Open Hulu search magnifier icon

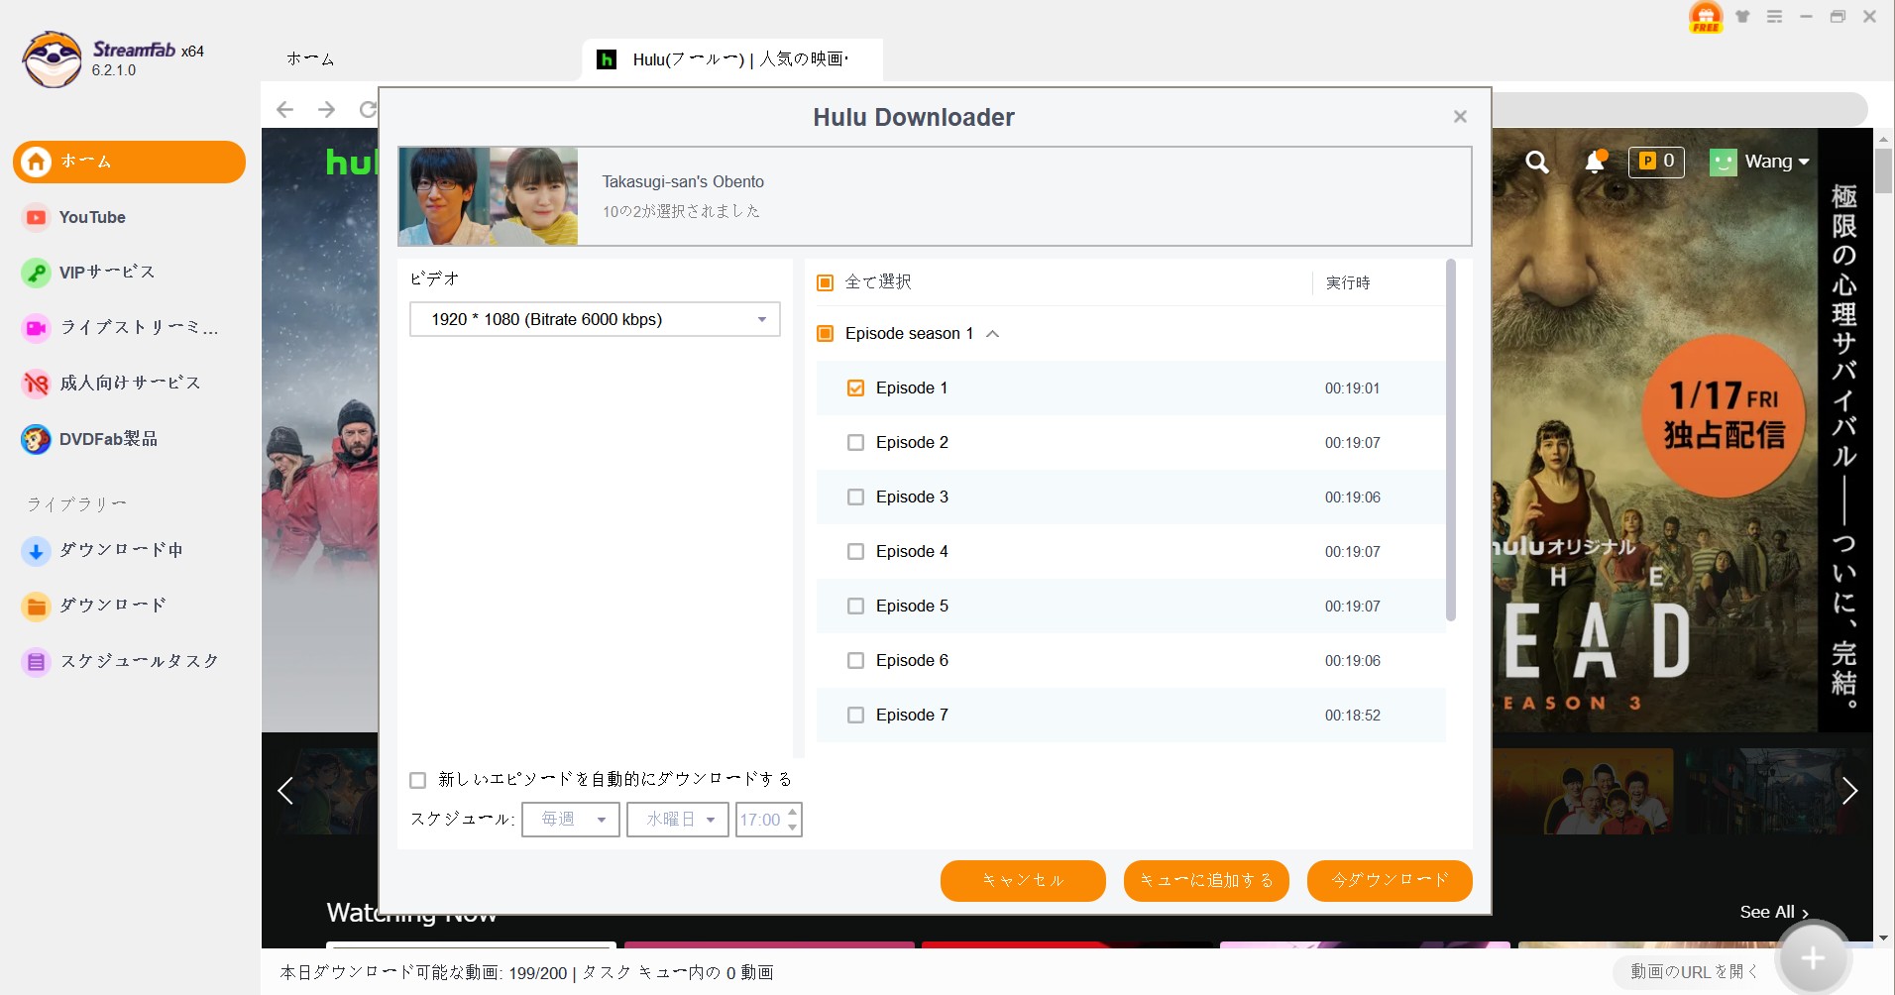(1537, 162)
